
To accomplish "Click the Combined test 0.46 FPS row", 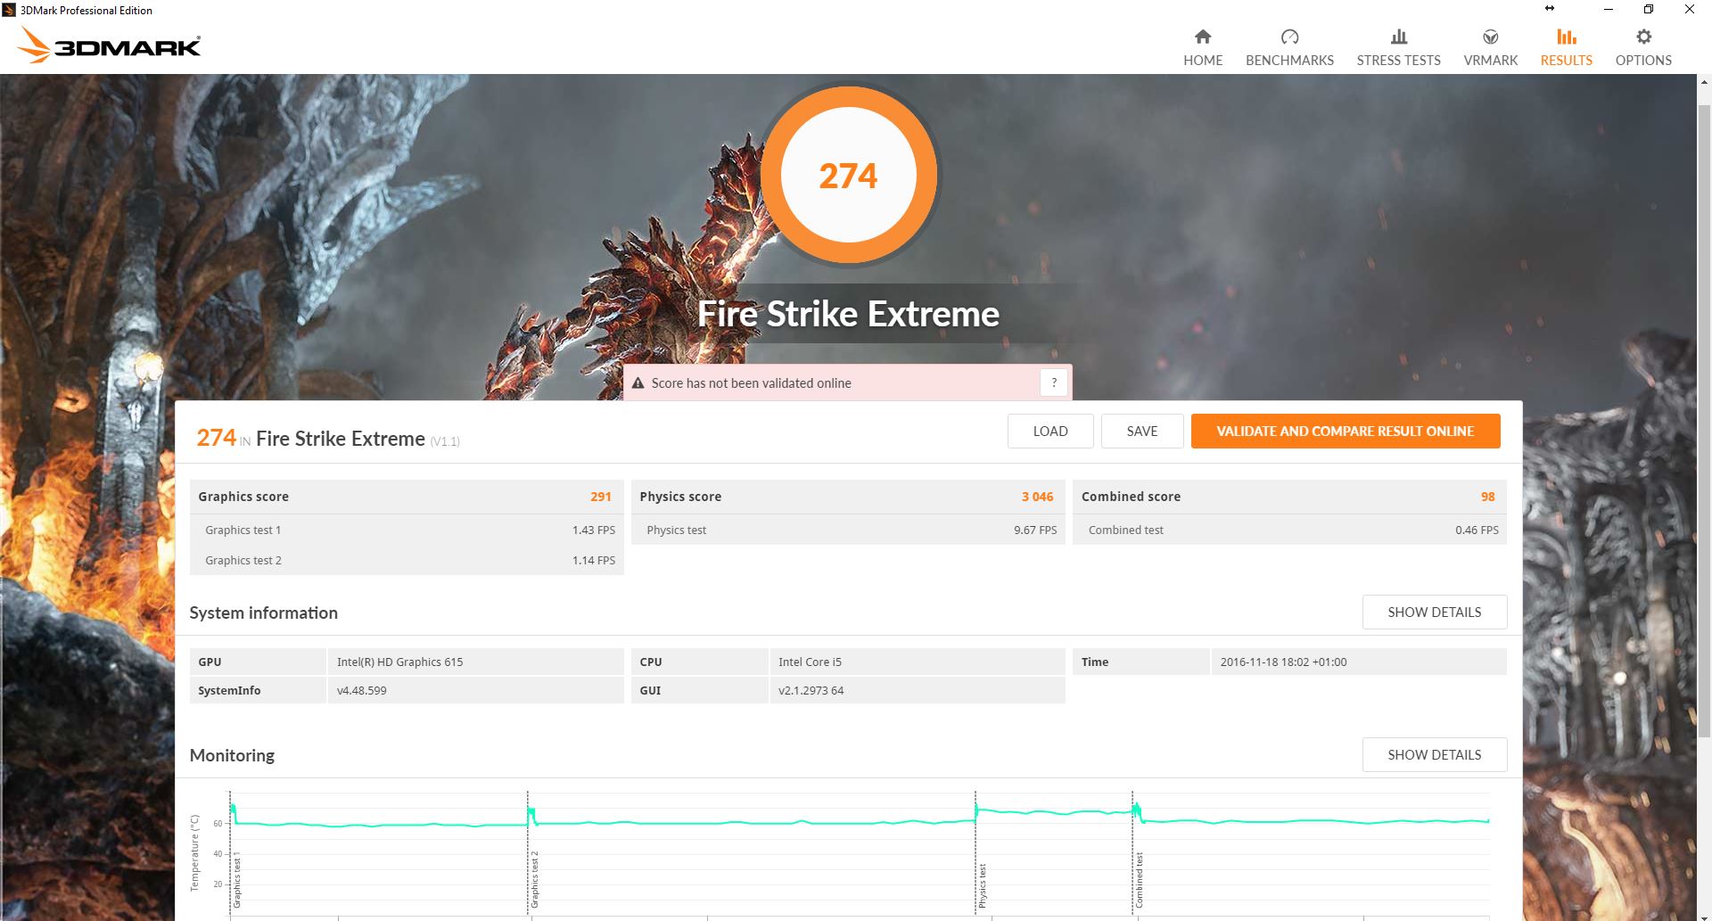I will coord(1289,530).
